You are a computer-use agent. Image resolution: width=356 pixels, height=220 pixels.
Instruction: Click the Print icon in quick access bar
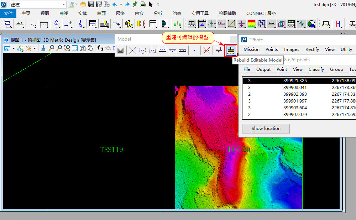pyautogui.click(x=143, y=4)
